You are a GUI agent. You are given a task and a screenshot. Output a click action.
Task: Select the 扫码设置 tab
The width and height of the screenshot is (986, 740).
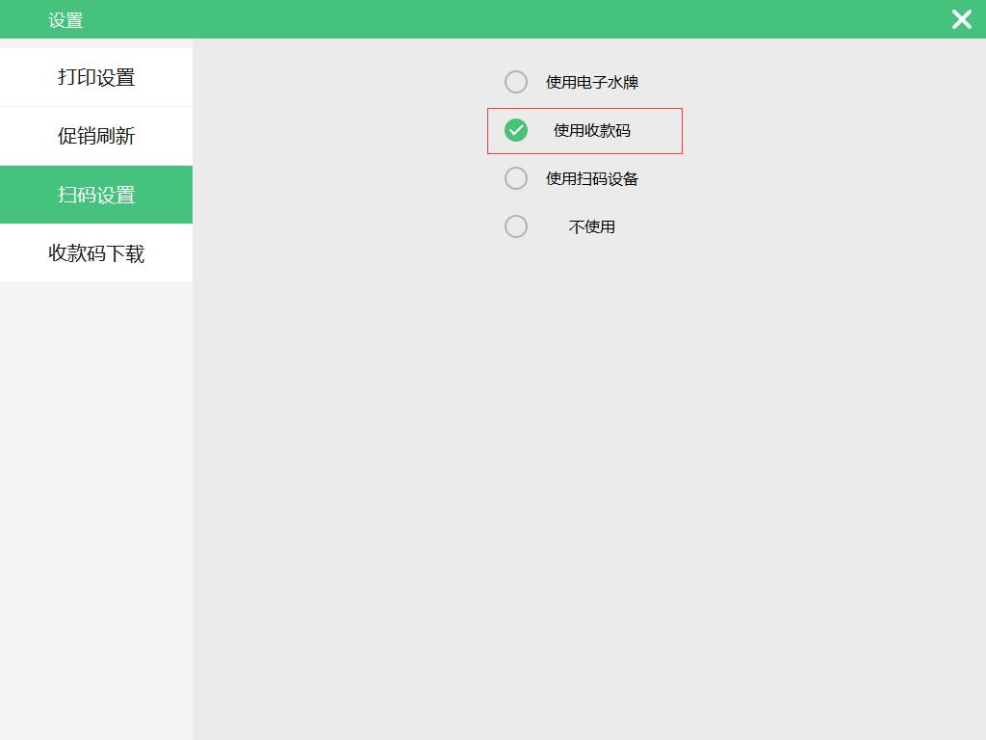(96, 195)
